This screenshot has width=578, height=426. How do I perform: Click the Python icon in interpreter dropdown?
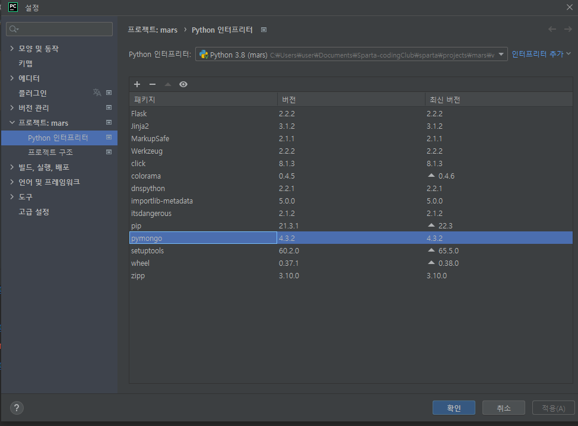(204, 55)
